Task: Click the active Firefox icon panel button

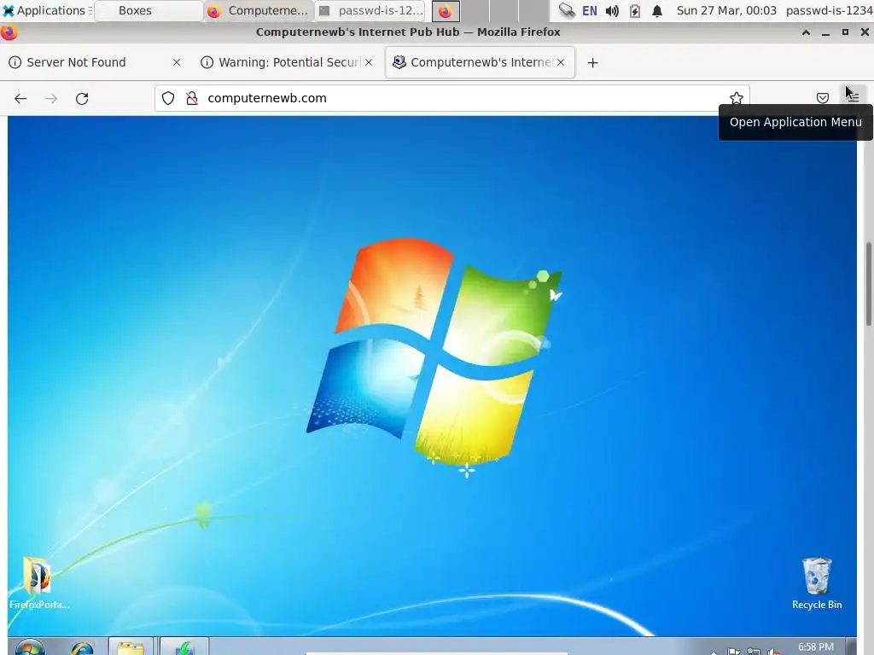Action: coord(446,11)
